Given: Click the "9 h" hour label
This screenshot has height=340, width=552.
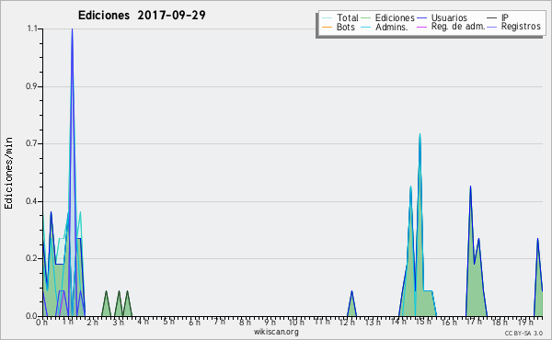Looking at the screenshot, I should pos(270,322).
